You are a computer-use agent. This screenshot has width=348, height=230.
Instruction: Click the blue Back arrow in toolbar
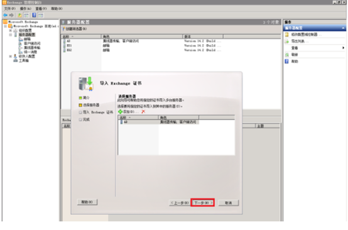point(5,15)
